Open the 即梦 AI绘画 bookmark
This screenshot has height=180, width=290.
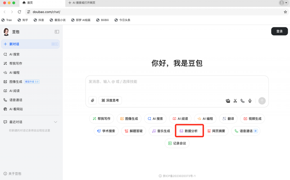(81, 20)
